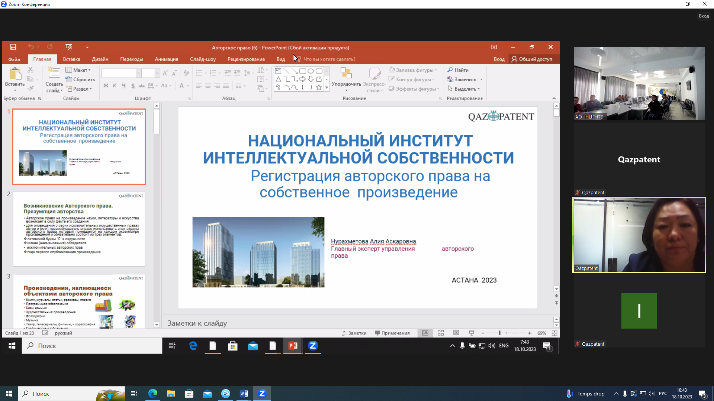Open Reading view from status bar

pos(456,333)
